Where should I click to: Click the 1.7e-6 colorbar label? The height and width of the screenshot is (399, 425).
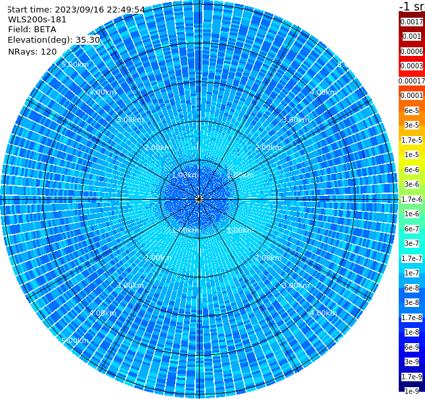pyautogui.click(x=412, y=199)
